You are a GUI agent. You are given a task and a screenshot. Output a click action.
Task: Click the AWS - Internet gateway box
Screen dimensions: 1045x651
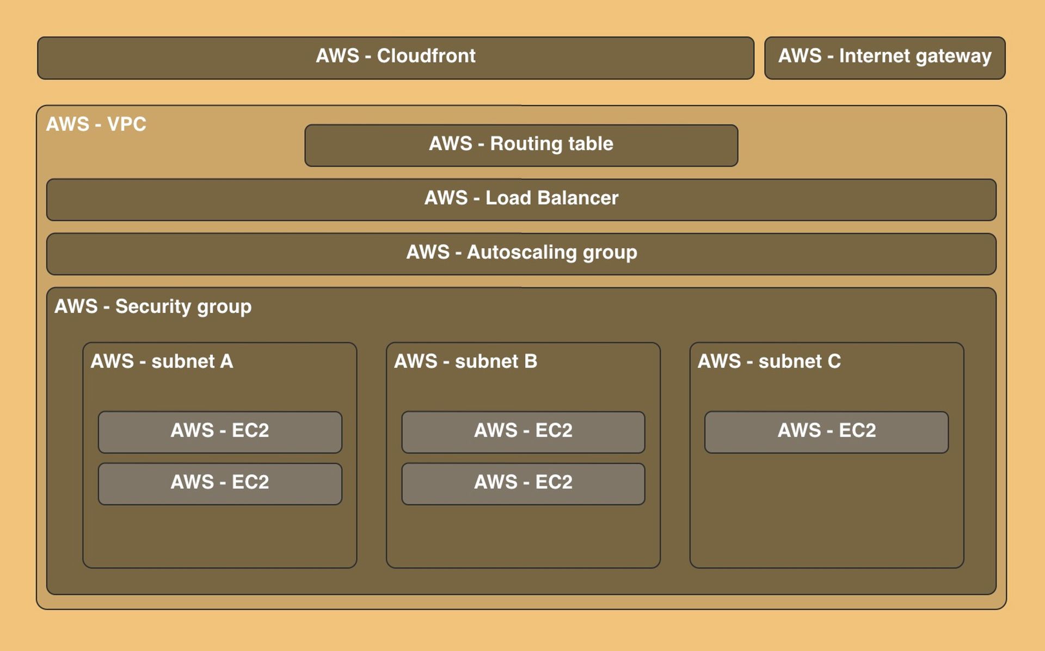coord(884,57)
